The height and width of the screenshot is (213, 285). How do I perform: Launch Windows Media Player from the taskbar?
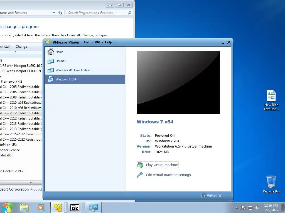(41, 207)
